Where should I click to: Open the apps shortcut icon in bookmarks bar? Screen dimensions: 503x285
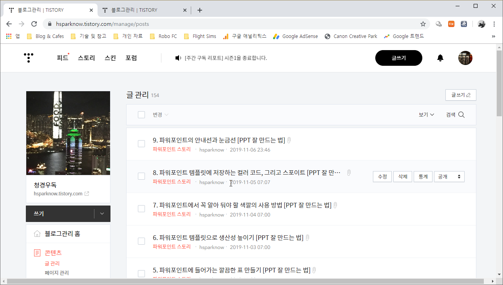pyautogui.click(x=9, y=36)
